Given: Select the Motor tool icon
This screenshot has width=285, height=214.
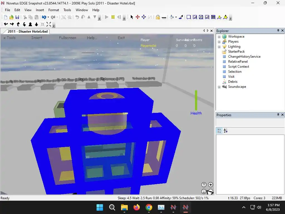Looking at the screenshot, I should pos(225,17).
